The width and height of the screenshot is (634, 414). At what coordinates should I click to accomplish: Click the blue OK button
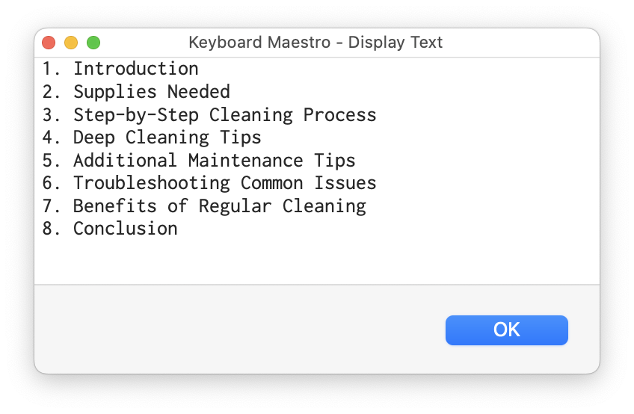coord(506,330)
